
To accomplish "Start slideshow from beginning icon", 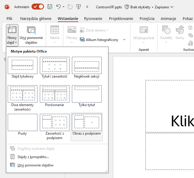I will [x=78, y=7].
